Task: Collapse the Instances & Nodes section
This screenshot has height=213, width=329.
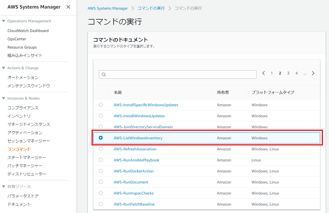Action: (4, 98)
